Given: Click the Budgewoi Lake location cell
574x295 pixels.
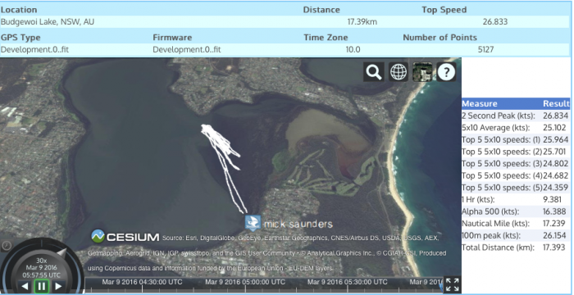Looking at the screenshot, I should tap(48, 21).
